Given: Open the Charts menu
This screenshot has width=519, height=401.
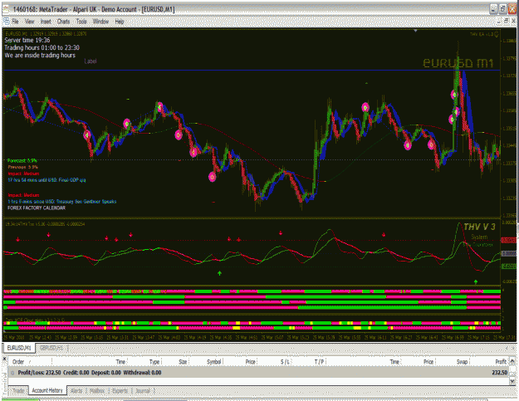Looking at the screenshot, I should 63,22.
